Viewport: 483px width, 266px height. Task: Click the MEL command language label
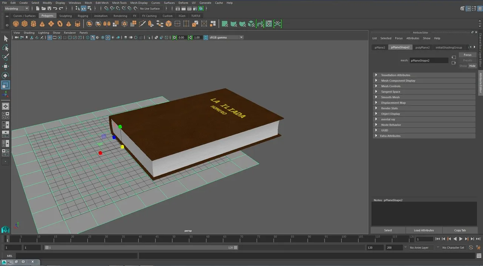point(10,256)
